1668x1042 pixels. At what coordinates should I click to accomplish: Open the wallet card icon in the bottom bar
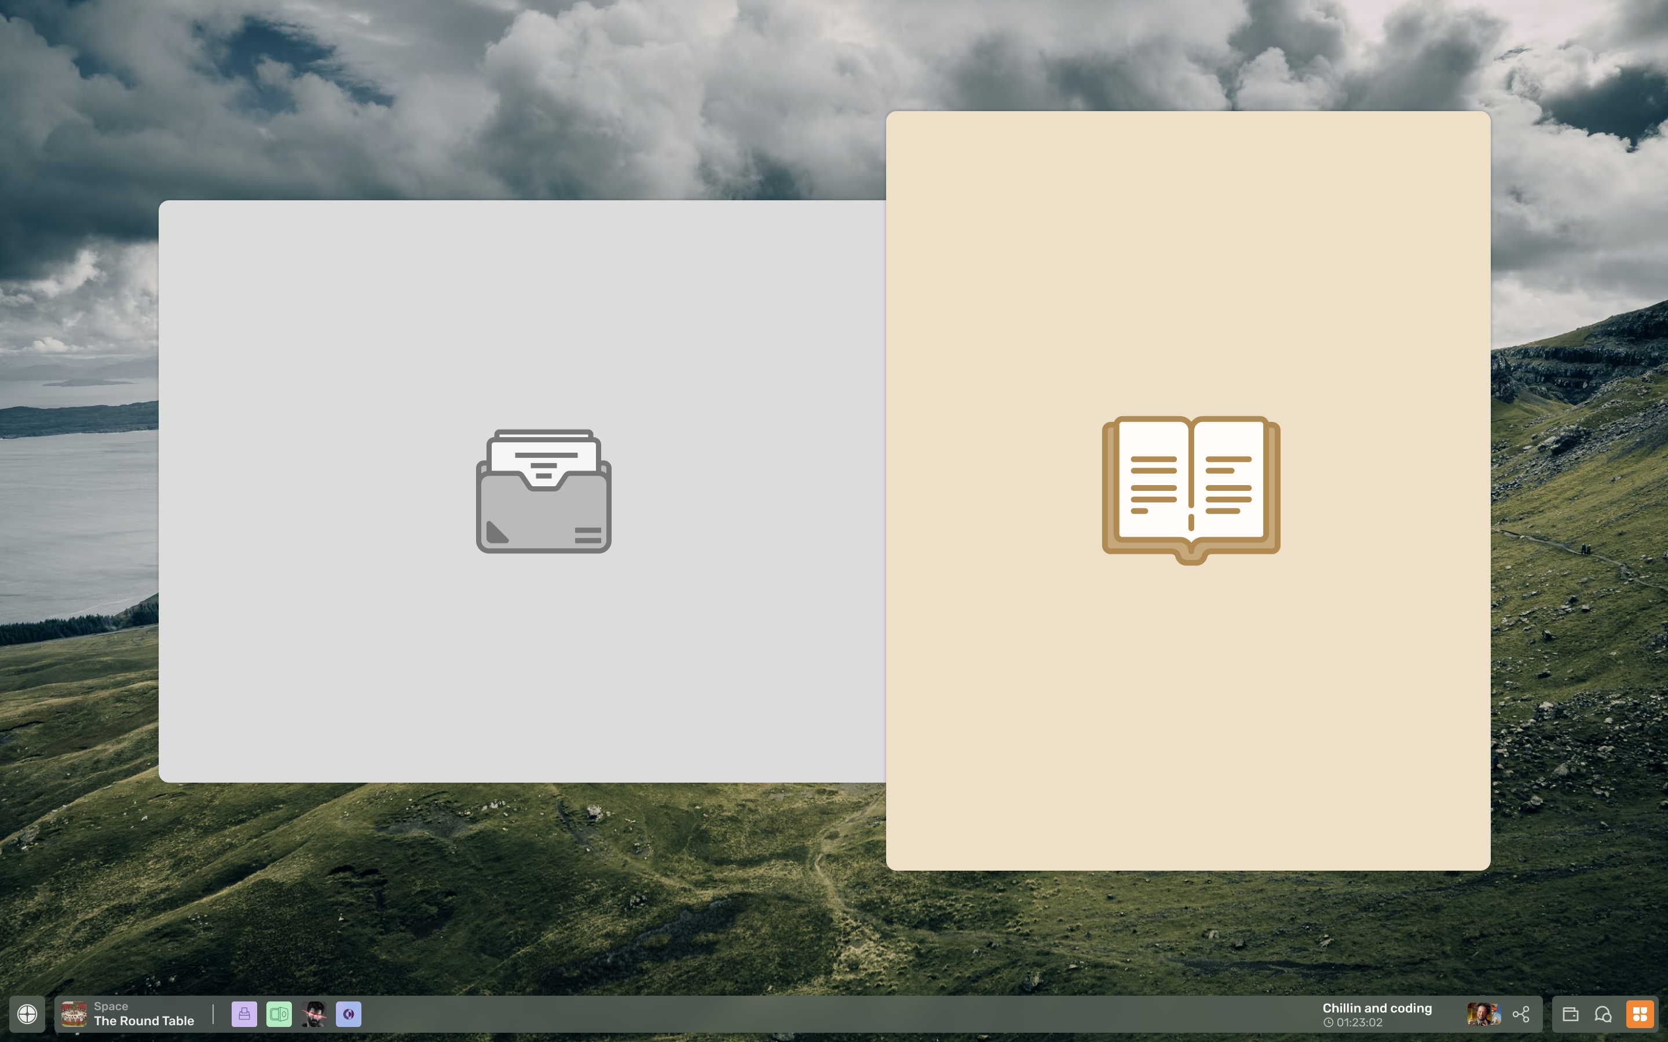click(1570, 1014)
